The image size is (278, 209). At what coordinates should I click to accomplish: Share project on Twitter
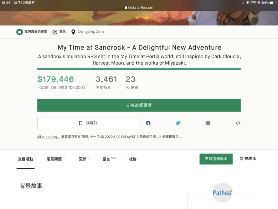[x=178, y=123]
